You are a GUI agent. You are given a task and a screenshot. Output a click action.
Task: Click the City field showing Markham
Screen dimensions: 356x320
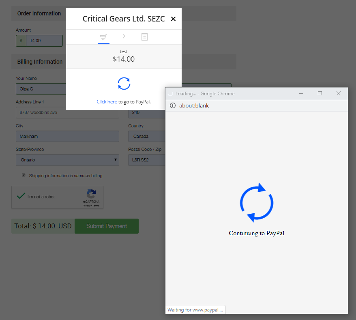67,136
